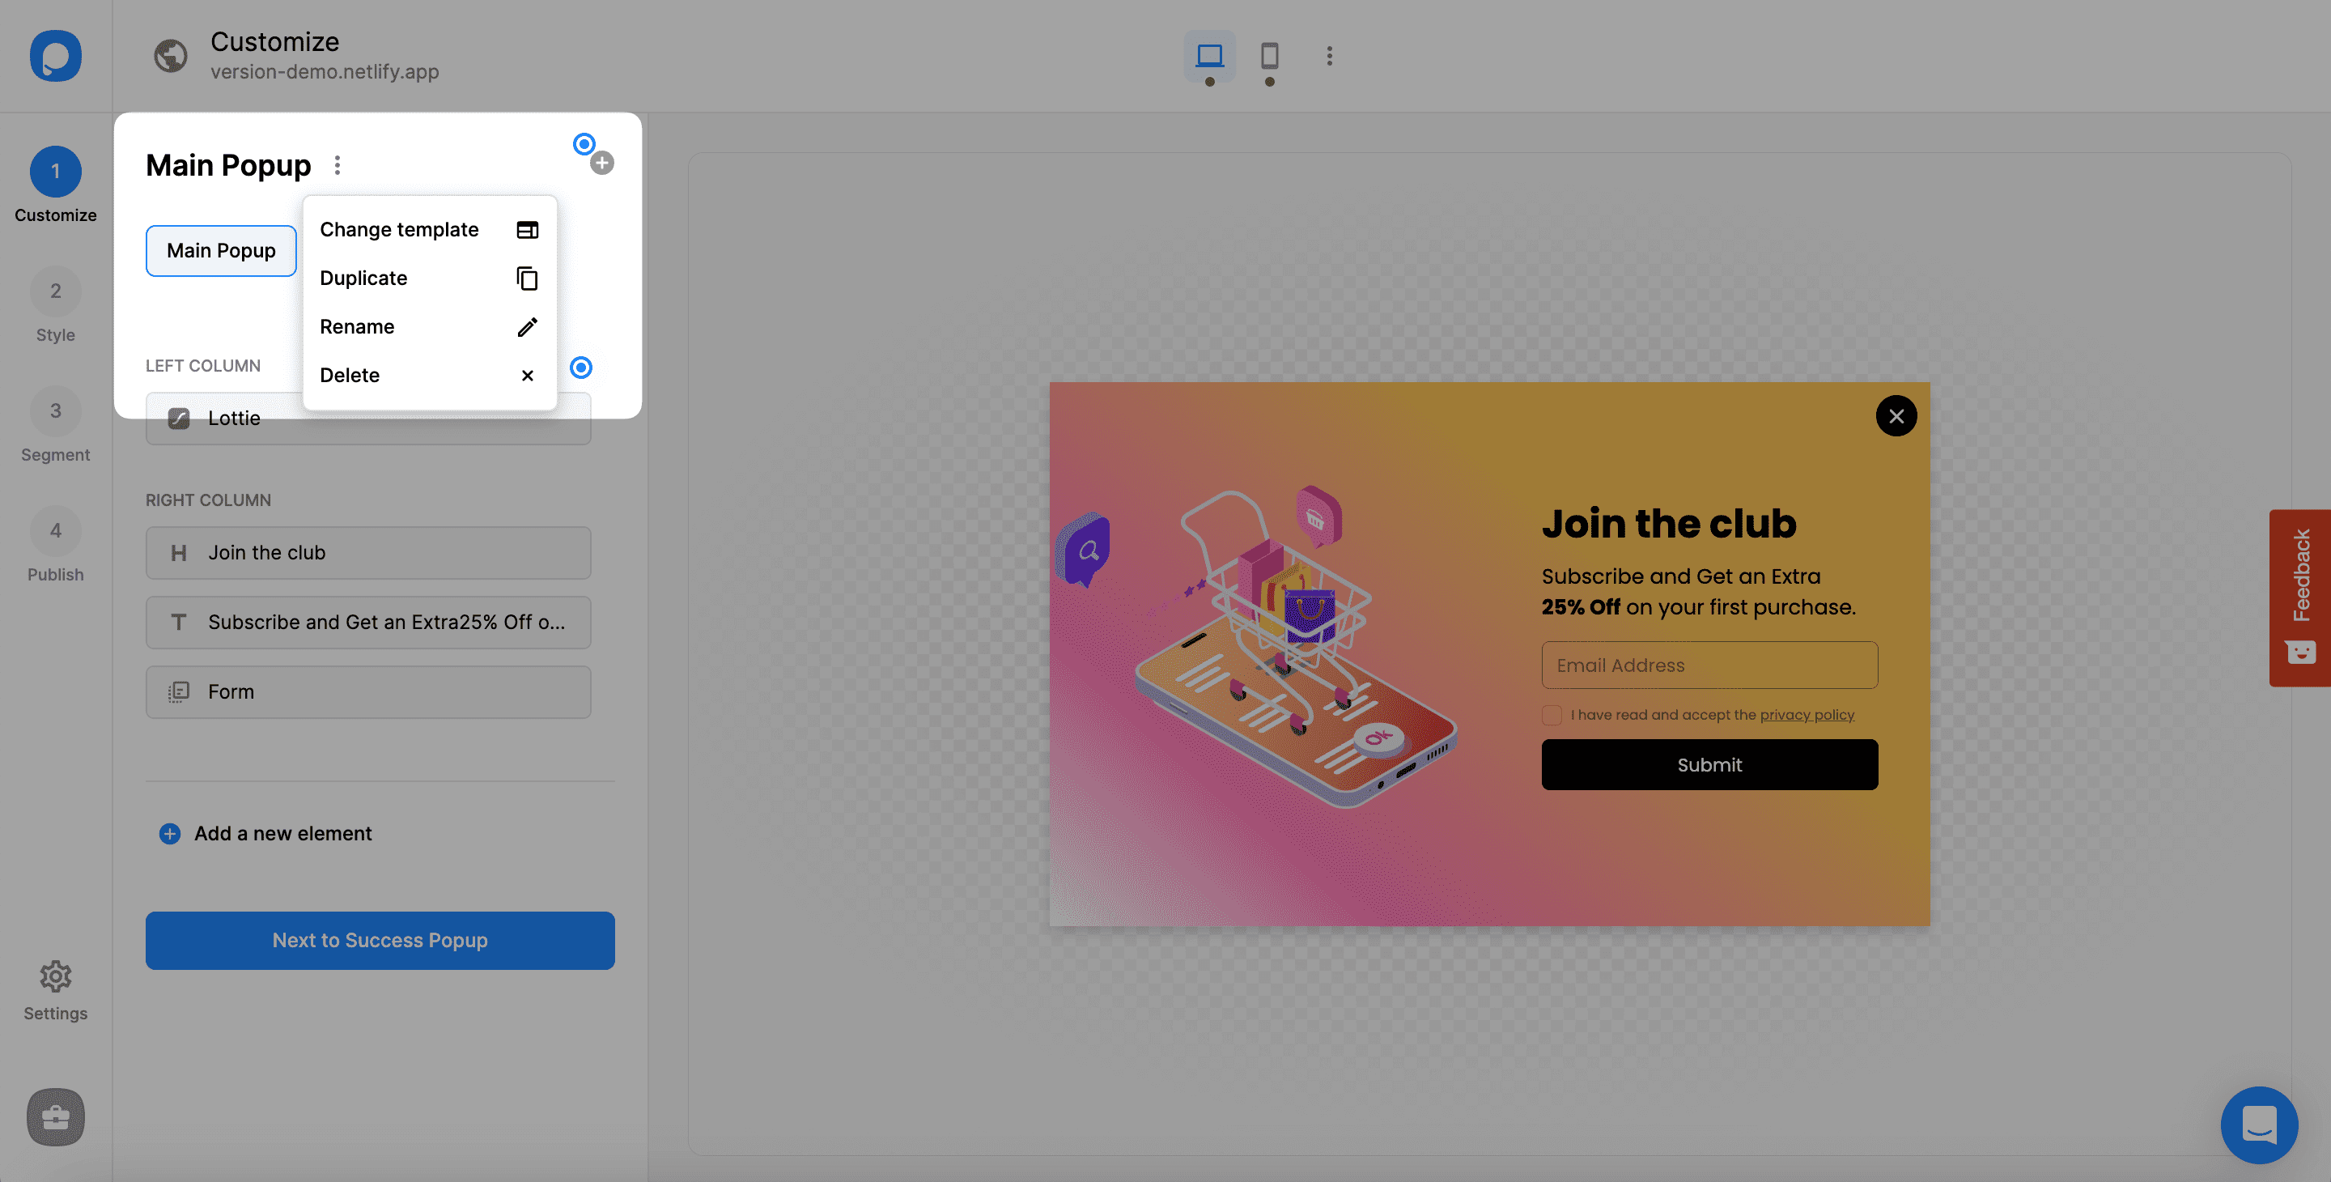Click the add new popup icon
This screenshot has width=2331, height=1182.
(x=601, y=163)
